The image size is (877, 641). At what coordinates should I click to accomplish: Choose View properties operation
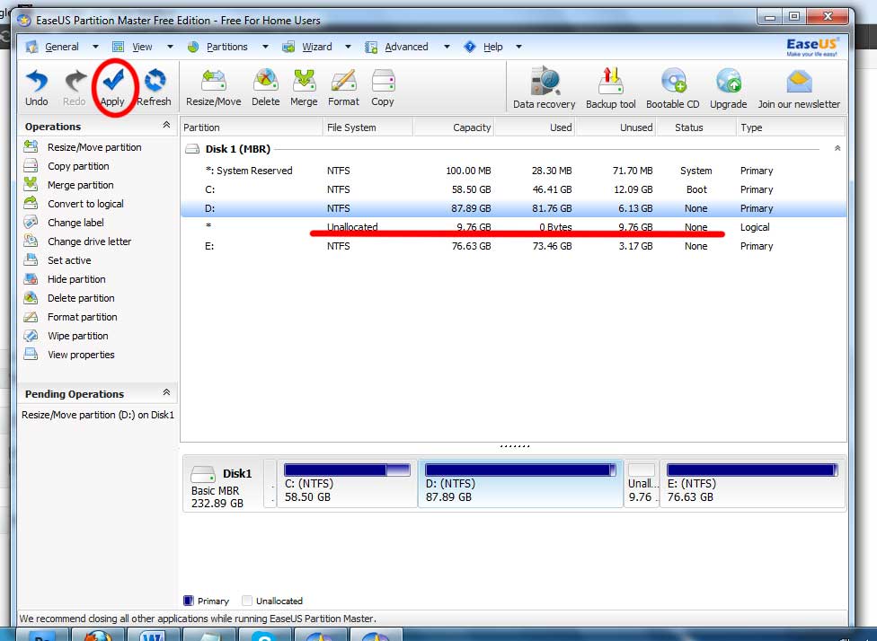tap(69, 355)
